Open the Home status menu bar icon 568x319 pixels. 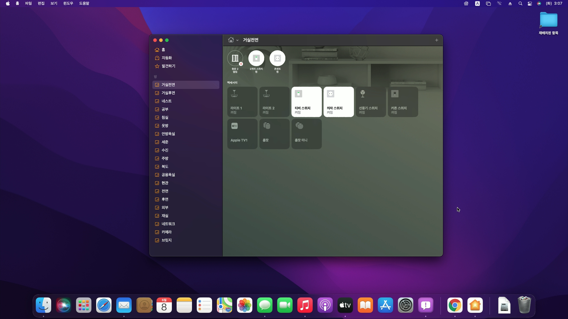pyautogui.click(x=466, y=4)
